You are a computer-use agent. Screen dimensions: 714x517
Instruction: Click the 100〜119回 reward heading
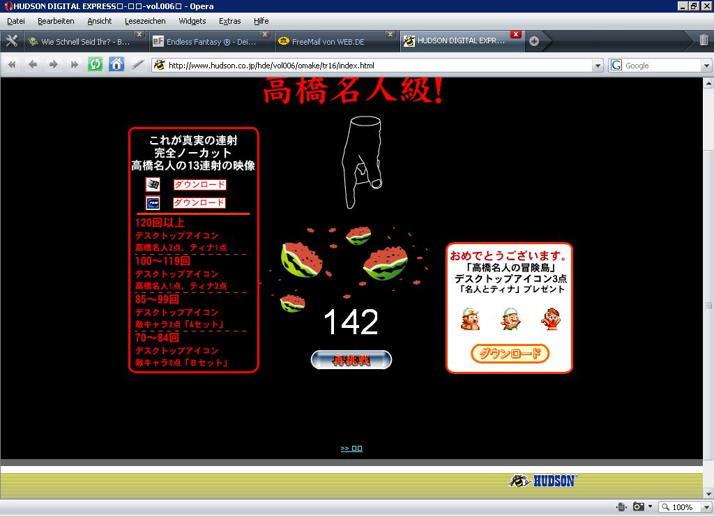pos(162,261)
